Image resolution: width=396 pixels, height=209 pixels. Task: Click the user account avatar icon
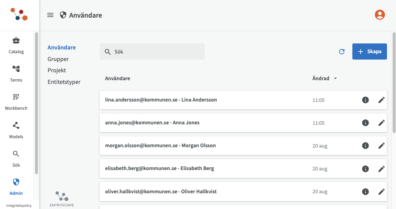(380, 15)
